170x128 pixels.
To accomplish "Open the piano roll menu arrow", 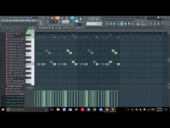I will click(27, 28).
